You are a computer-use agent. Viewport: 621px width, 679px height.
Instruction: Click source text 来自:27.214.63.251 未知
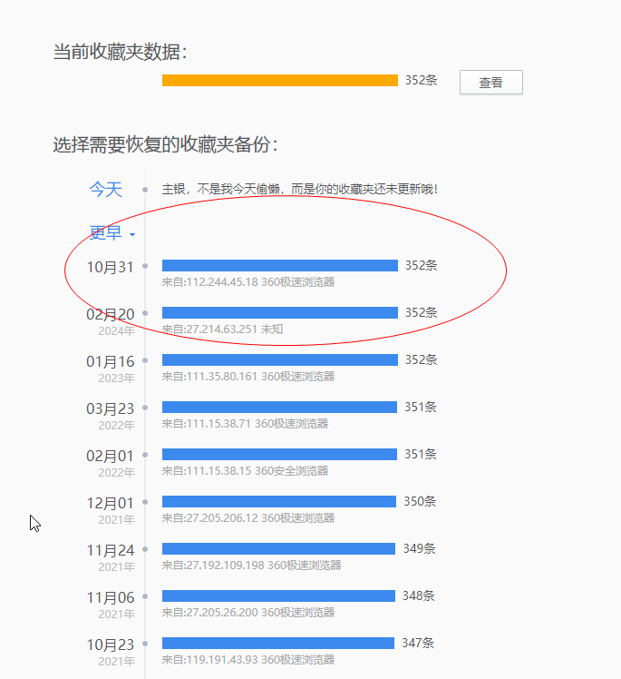(222, 330)
